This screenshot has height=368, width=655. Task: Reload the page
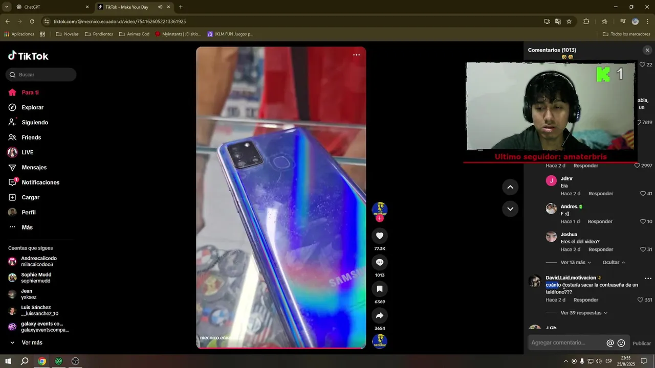(x=32, y=21)
